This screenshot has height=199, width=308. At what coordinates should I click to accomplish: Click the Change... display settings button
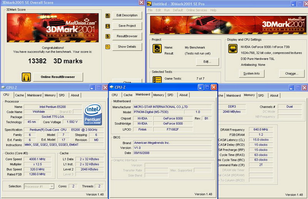[x=292, y=74]
